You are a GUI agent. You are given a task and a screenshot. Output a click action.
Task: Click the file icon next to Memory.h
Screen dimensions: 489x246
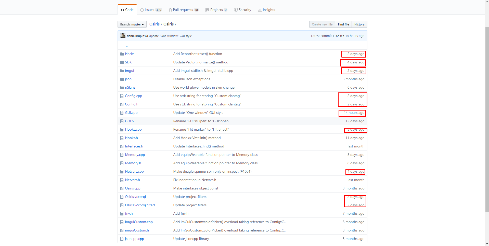pyautogui.click(x=122, y=163)
